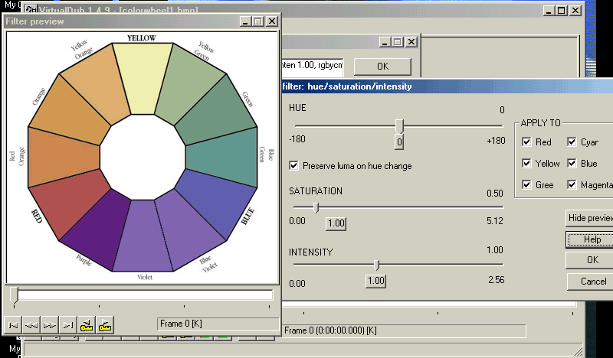
Task: Click the hue reset button labeled 0
Action: click(x=399, y=142)
